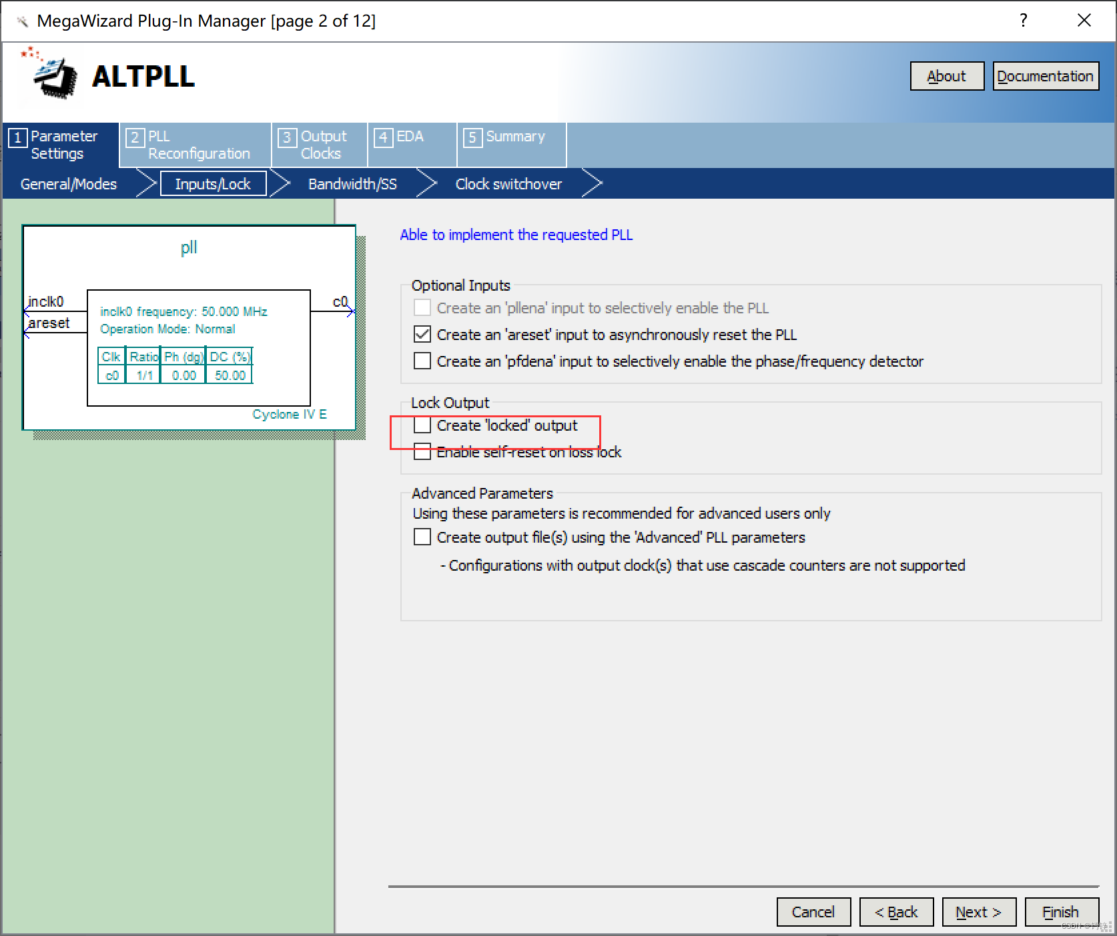Screen dimensions: 1117x936
Task: Check the 'Advanced' PLL parameters output files option
Action: (x=422, y=537)
